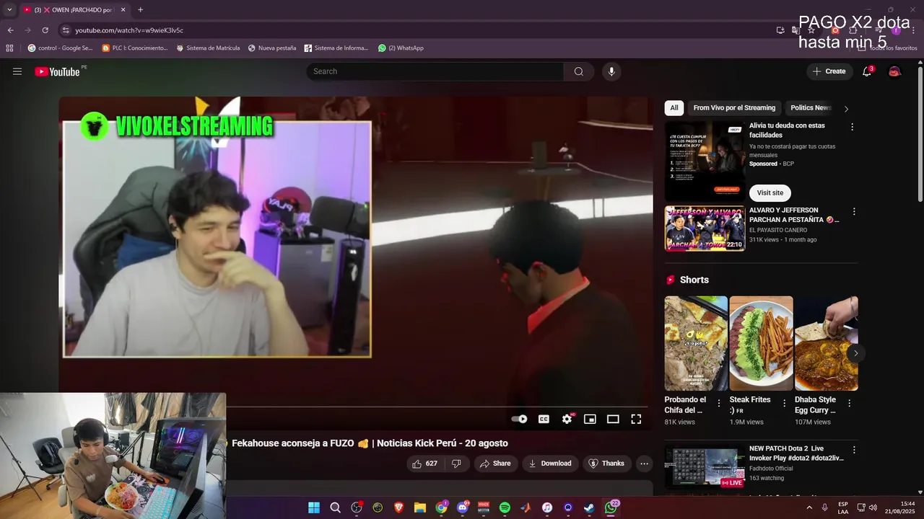Viewport: 924px width, 519px height.
Task: Open the browser apps grid button
Action: (x=9, y=48)
